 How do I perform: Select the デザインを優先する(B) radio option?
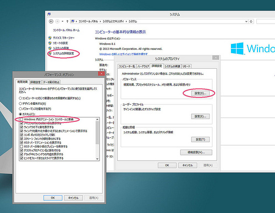pos(20,104)
